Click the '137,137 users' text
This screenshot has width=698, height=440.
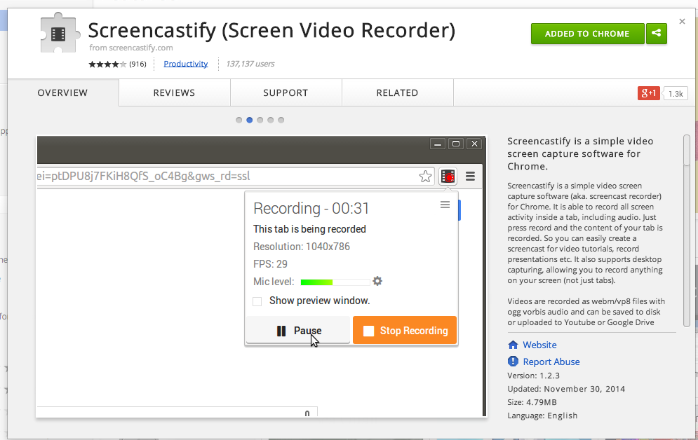click(x=250, y=64)
